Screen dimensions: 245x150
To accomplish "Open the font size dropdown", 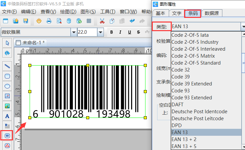I will pyautogui.click(x=100, y=32).
